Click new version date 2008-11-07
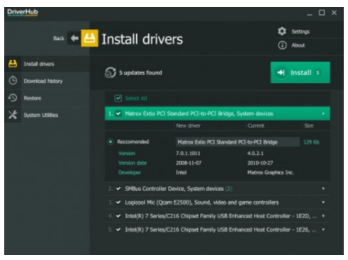348x260 pixels. (189, 163)
